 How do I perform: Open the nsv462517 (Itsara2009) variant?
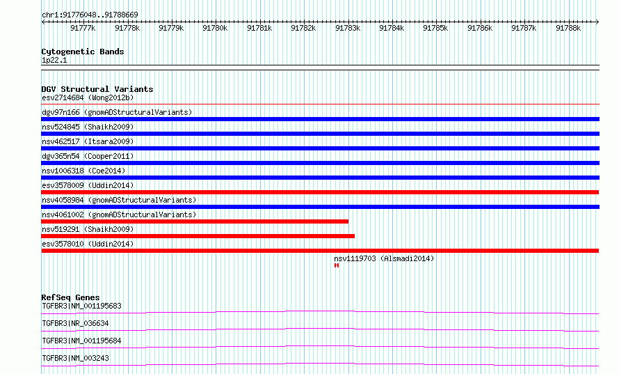(x=88, y=141)
